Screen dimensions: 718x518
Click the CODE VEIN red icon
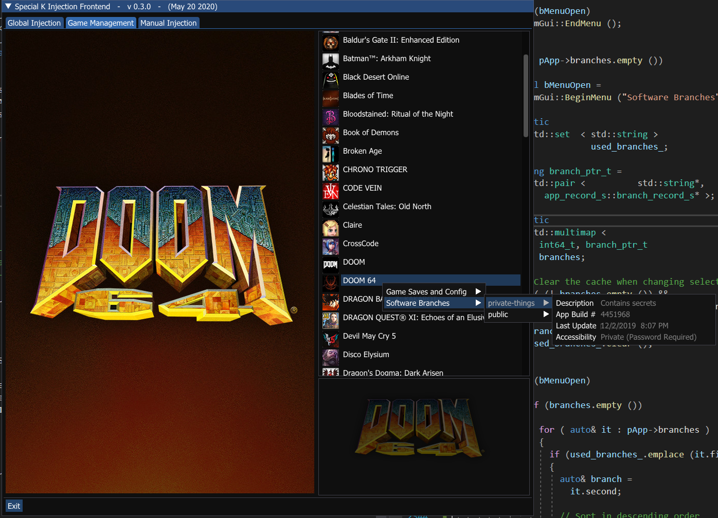click(x=330, y=191)
